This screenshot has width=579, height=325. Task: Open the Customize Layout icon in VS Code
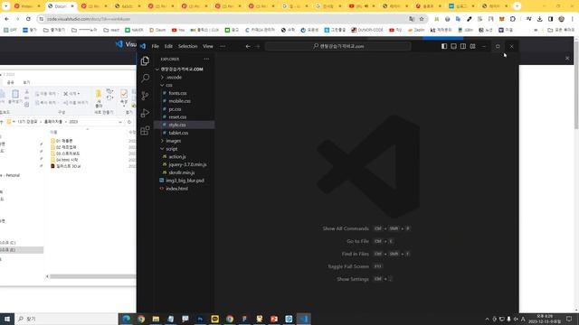(x=472, y=46)
